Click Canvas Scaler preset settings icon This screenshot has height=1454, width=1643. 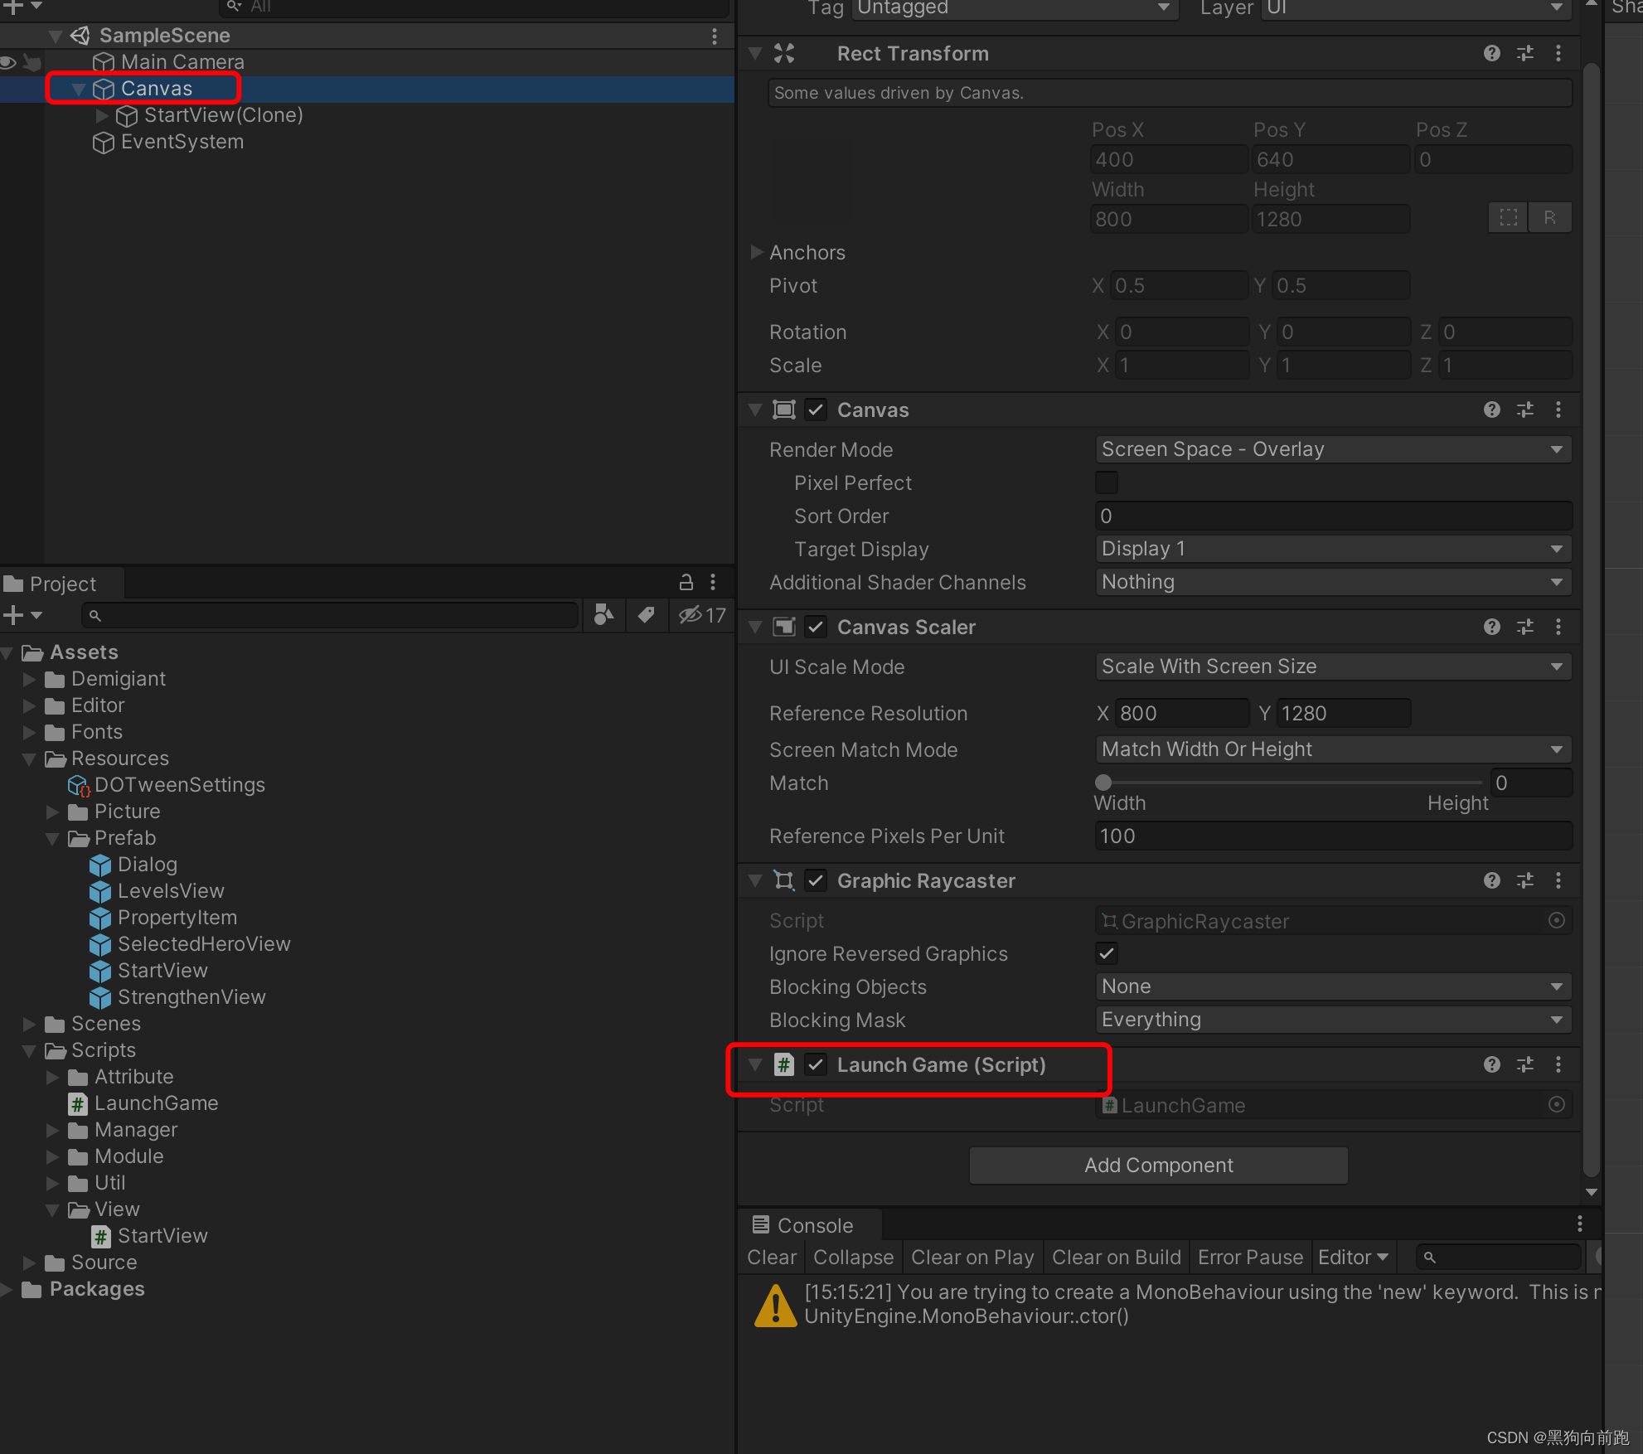1524,628
